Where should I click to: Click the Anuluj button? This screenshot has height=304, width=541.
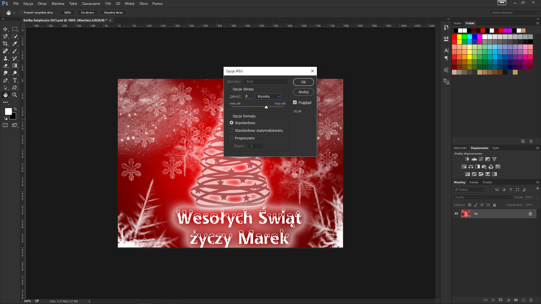(303, 92)
